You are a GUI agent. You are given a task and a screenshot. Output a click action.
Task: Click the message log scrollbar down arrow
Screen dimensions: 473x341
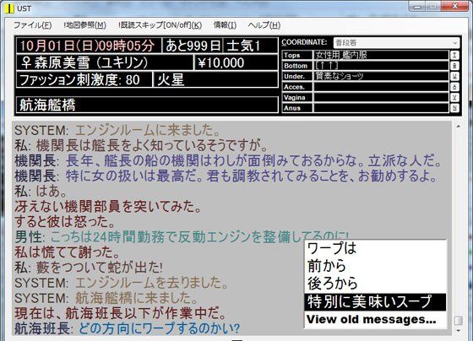(459, 331)
